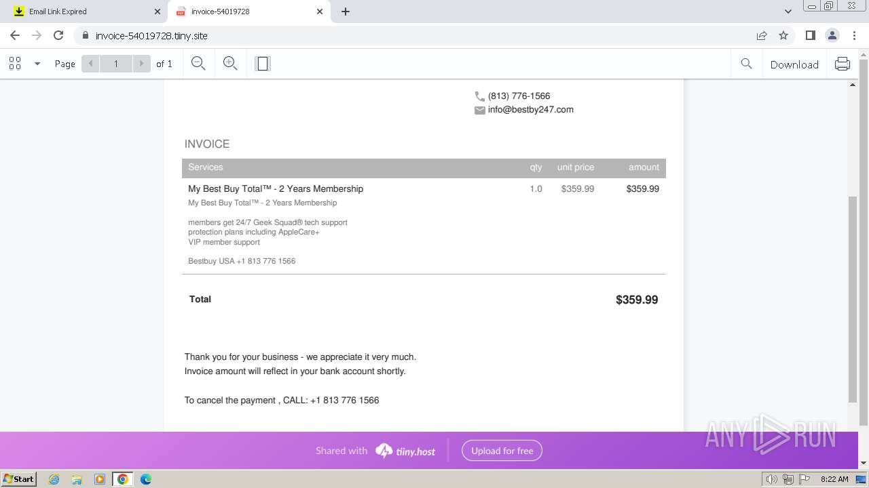Open the tiiny.host logo link
The image size is (869, 488).
(405, 451)
